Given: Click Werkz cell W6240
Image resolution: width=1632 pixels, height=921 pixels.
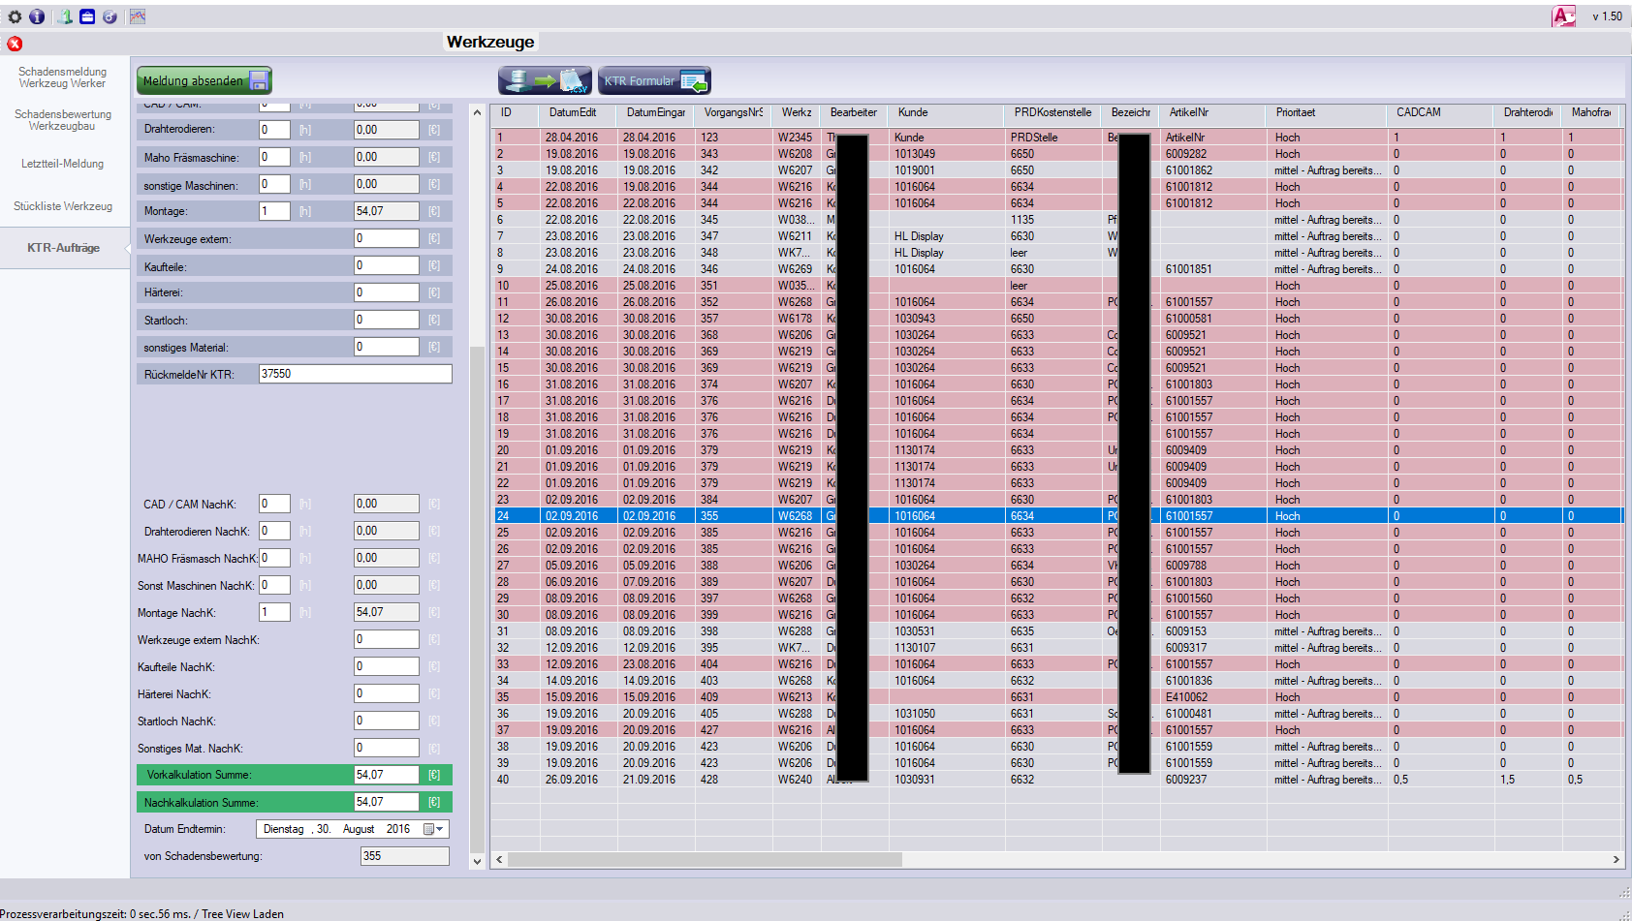Looking at the screenshot, I should (x=795, y=780).
